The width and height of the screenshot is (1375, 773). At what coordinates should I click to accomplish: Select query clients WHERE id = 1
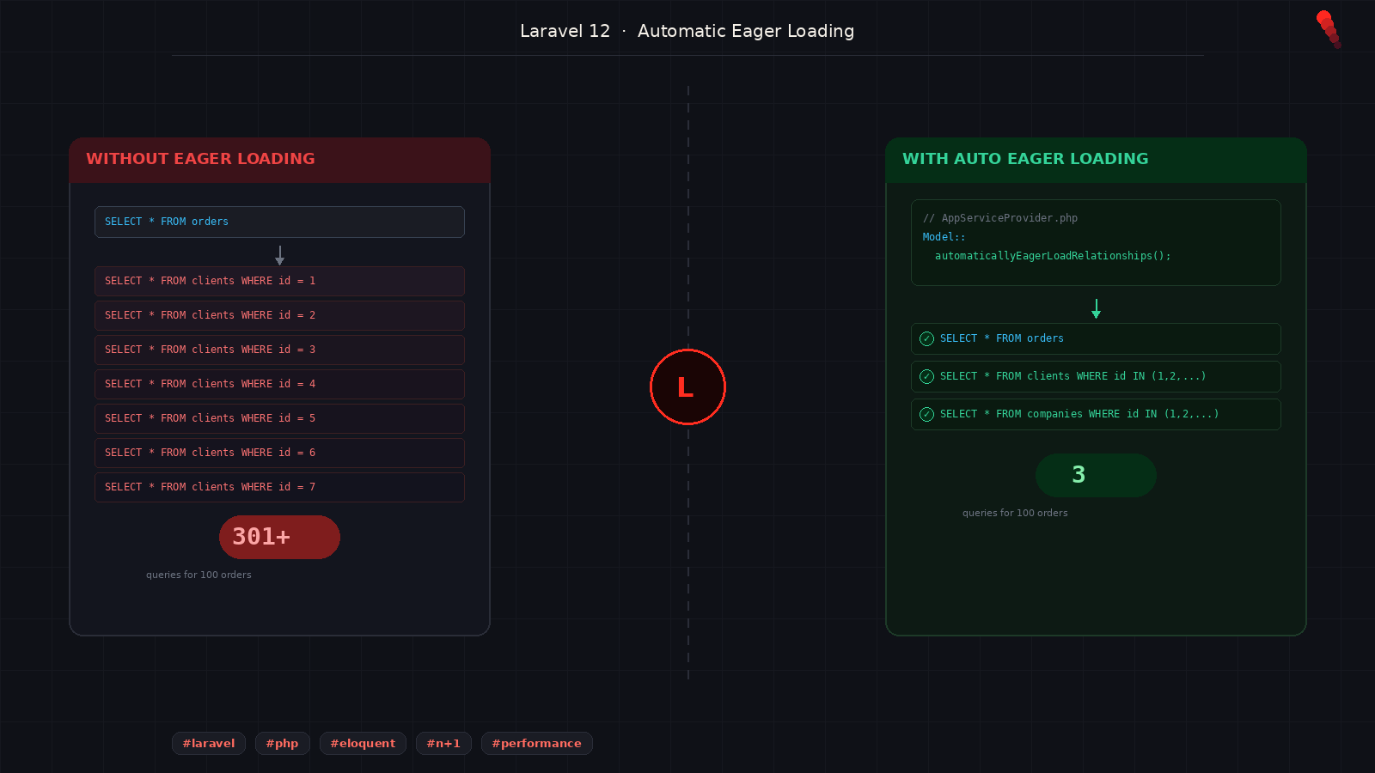pos(279,281)
